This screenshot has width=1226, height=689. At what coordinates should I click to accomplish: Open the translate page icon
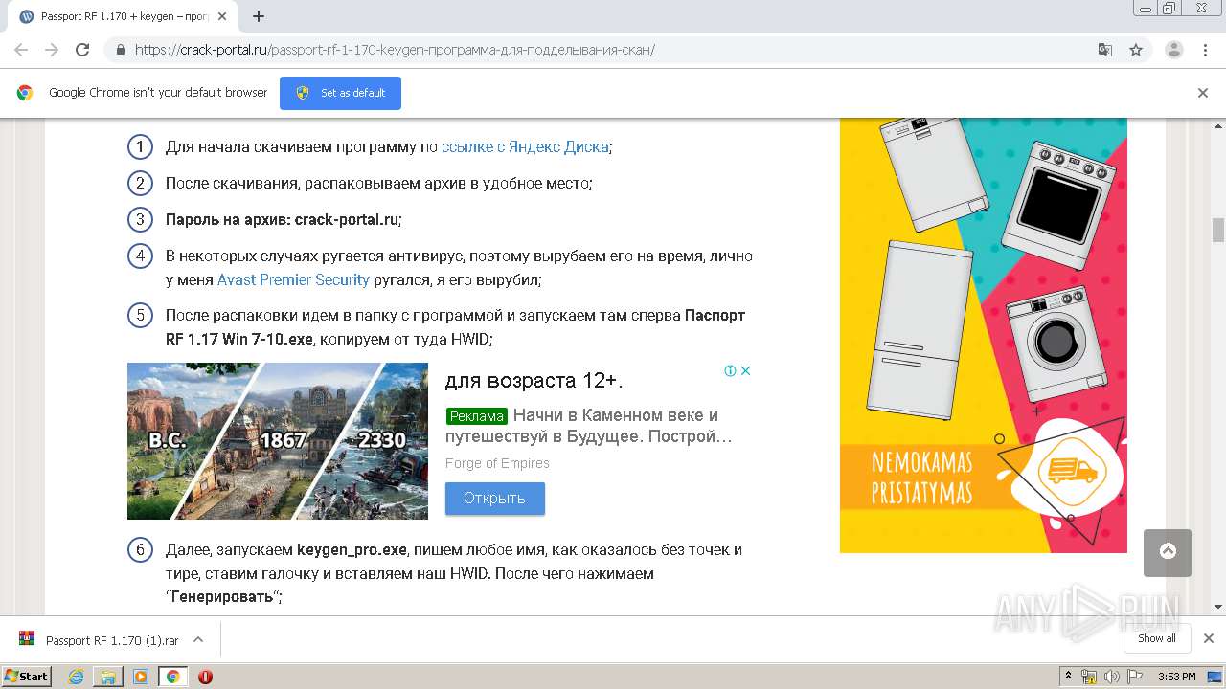tap(1104, 50)
